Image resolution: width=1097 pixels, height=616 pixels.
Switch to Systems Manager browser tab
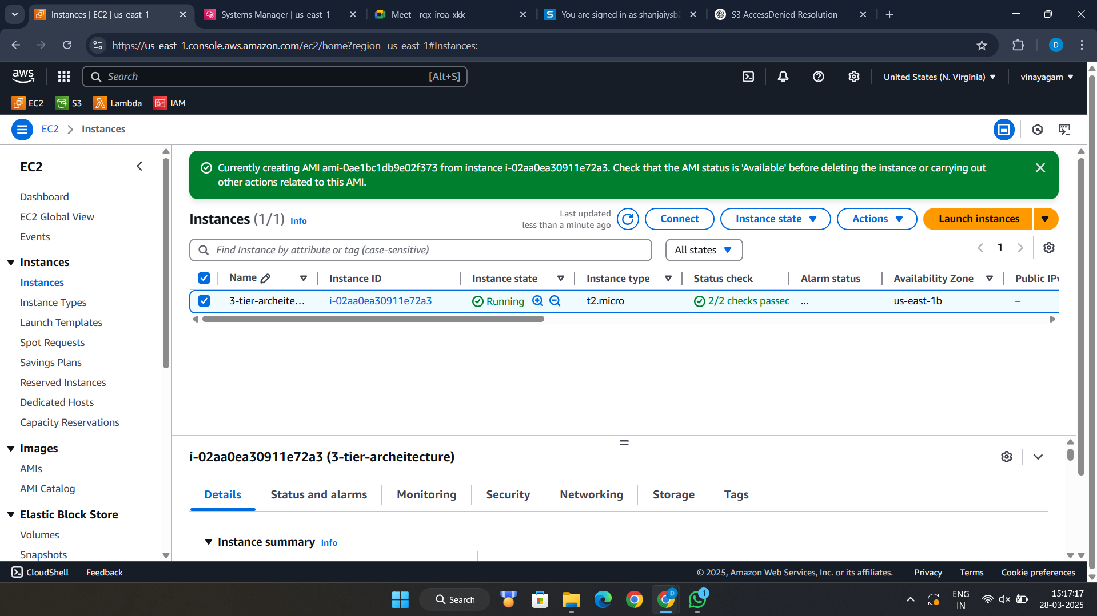(280, 14)
